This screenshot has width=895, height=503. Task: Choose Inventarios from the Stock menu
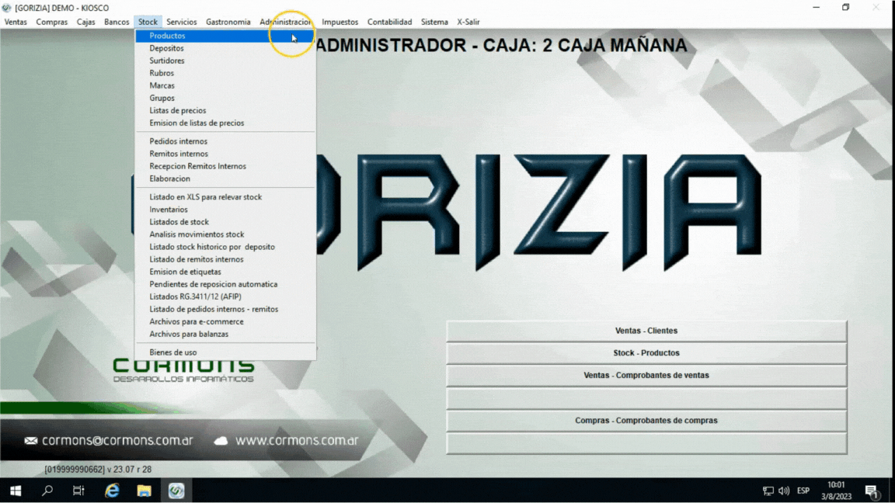[225, 210]
